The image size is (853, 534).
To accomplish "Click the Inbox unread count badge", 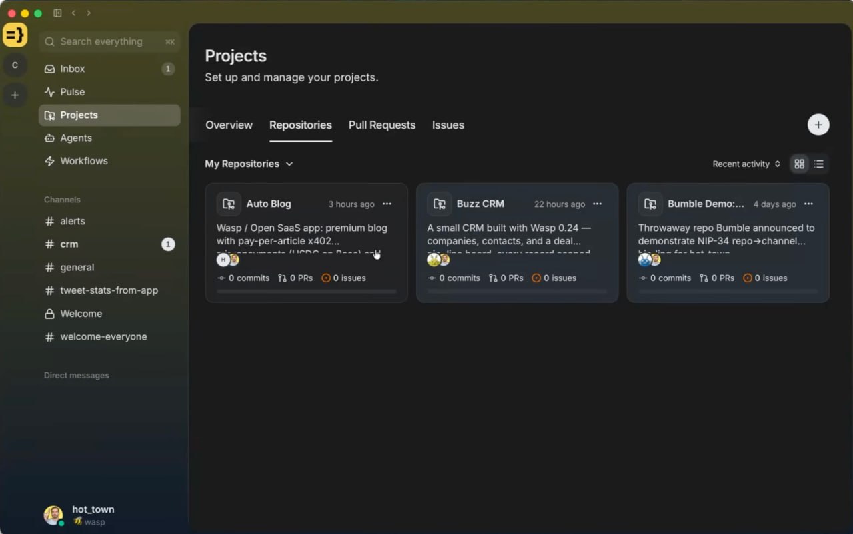I will coord(168,69).
